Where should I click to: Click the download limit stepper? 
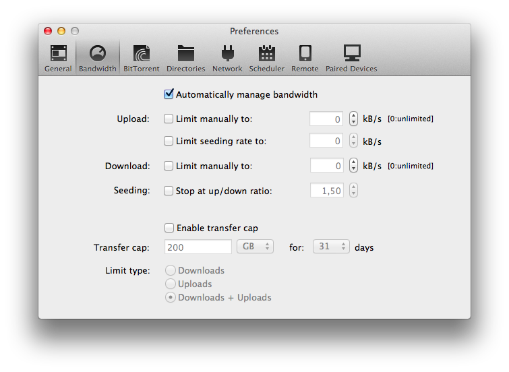(x=353, y=165)
